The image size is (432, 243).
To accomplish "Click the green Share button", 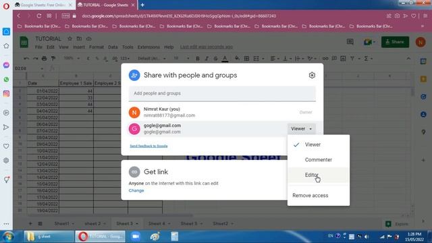I will [x=395, y=42].
